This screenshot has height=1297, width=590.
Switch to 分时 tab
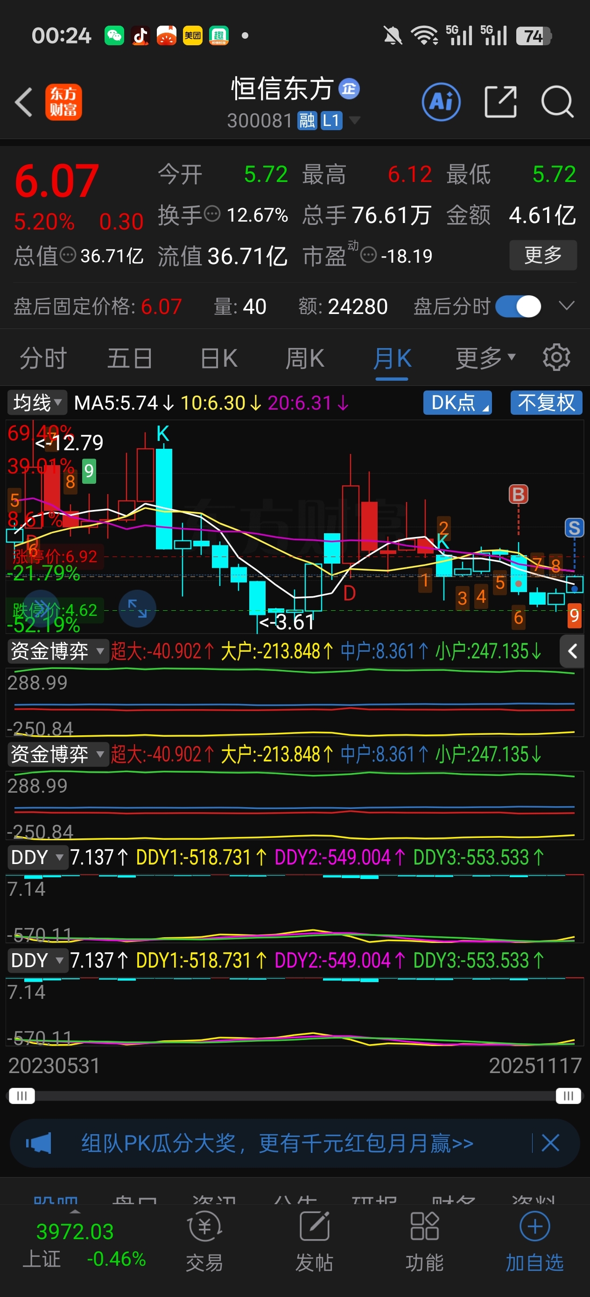pyautogui.click(x=43, y=358)
